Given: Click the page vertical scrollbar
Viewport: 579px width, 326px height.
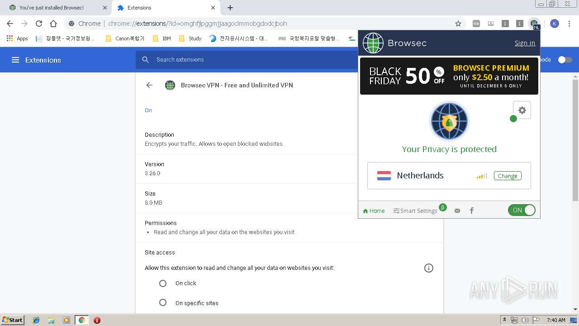Looking at the screenshot, I should (575, 140).
